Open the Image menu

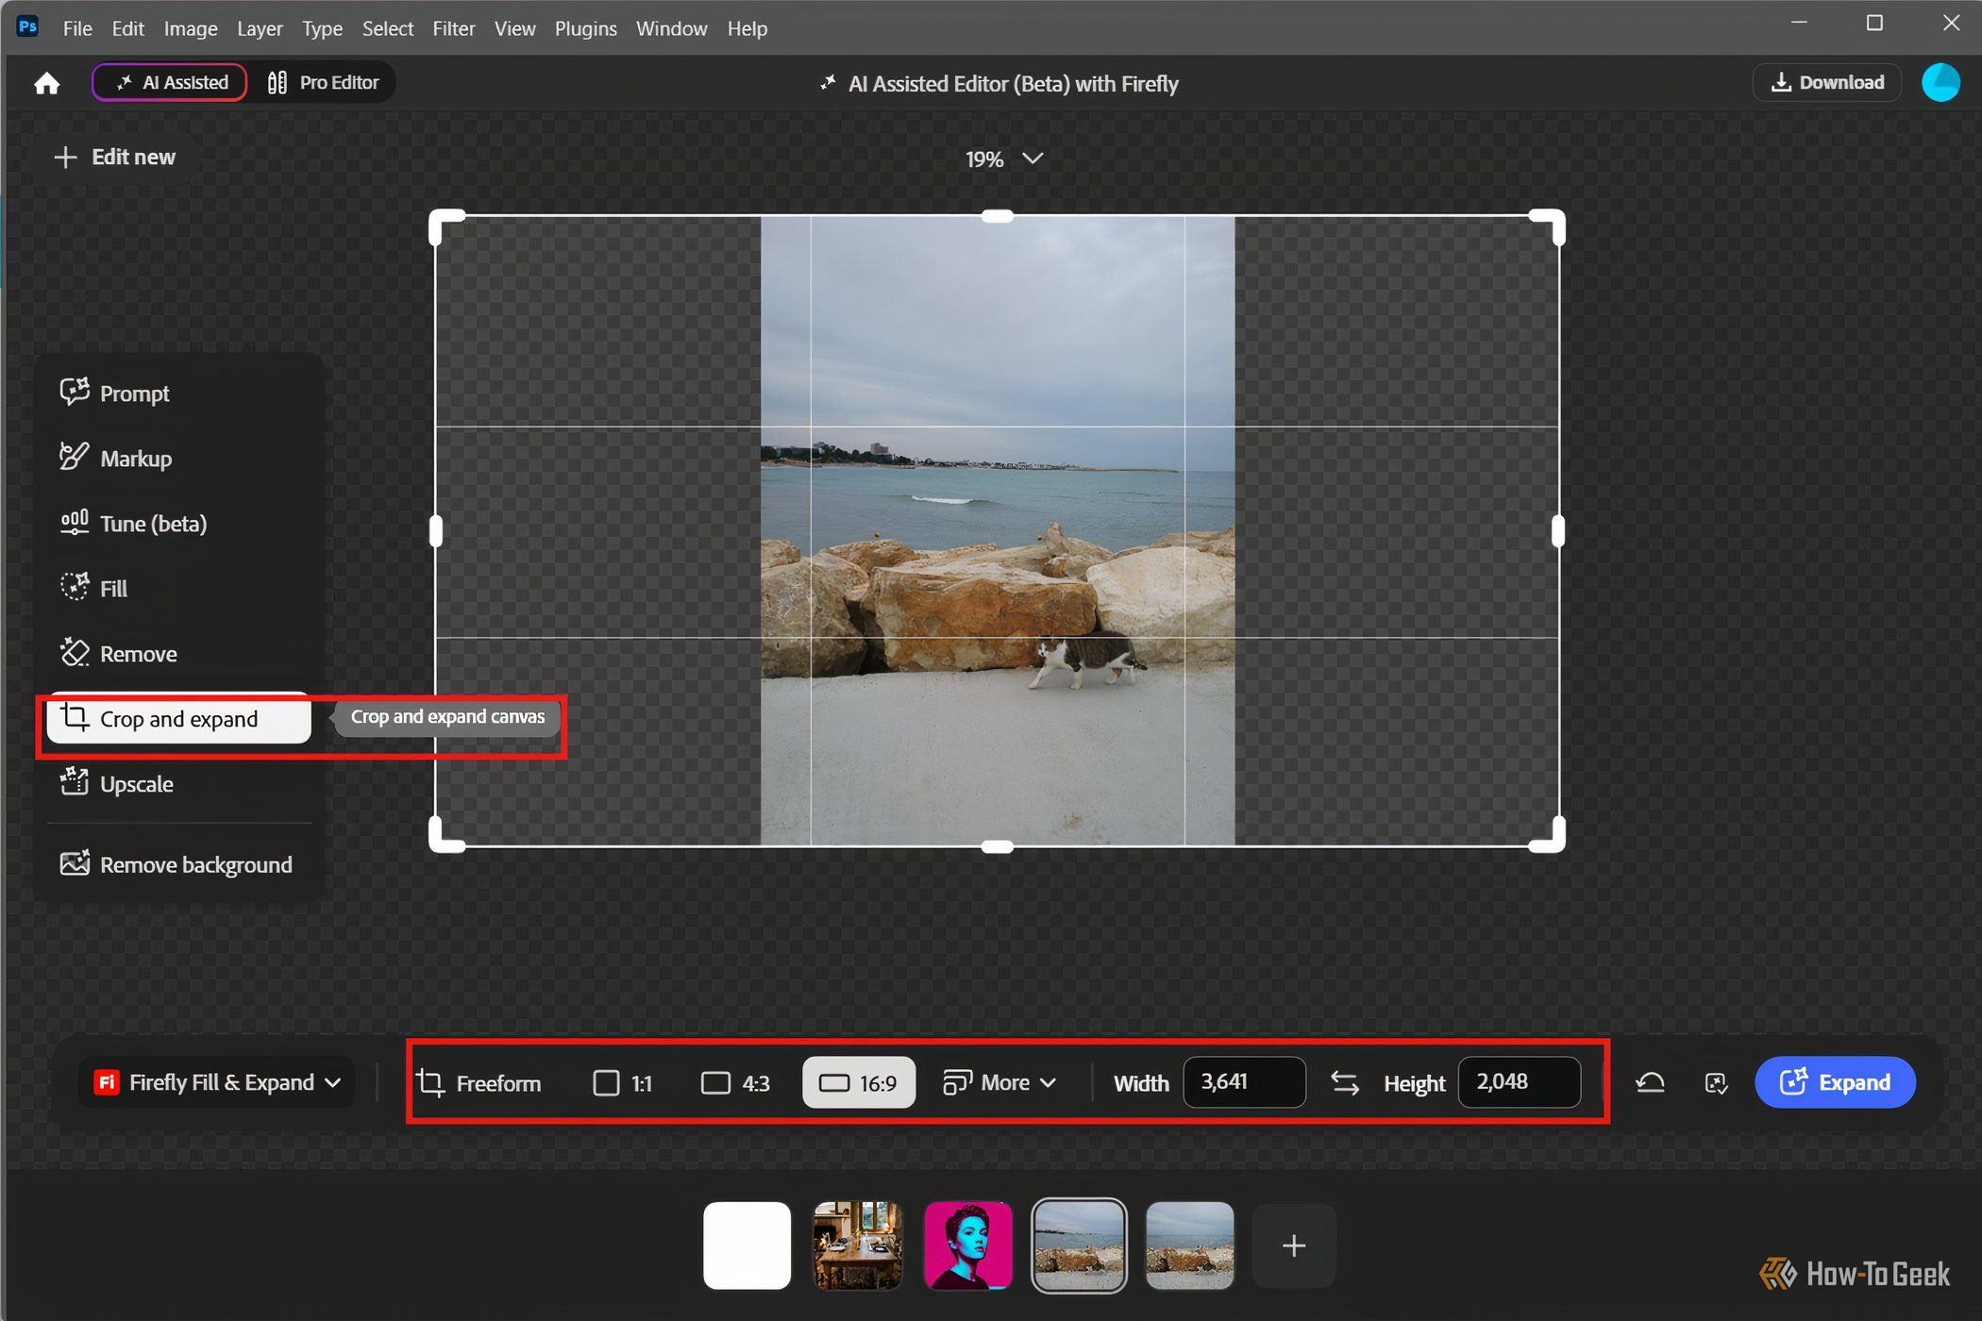[191, 28]
